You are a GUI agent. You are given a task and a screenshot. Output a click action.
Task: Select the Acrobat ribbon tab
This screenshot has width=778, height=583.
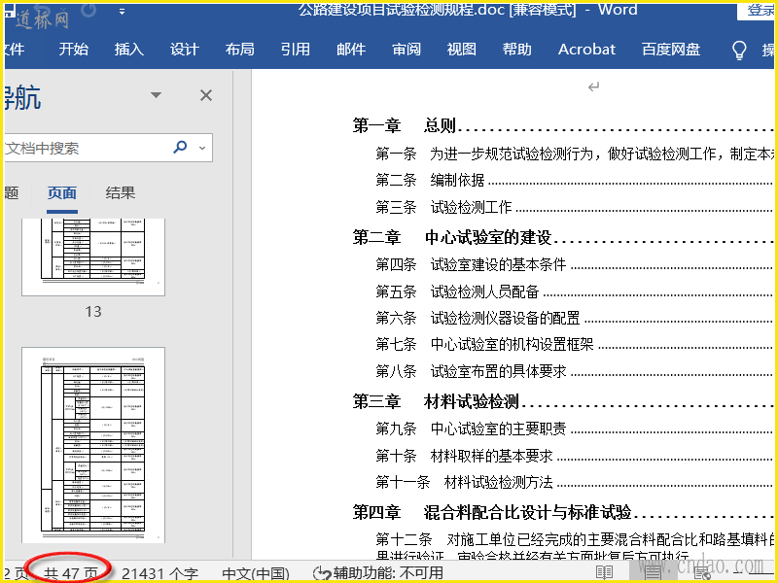[586, 50]
